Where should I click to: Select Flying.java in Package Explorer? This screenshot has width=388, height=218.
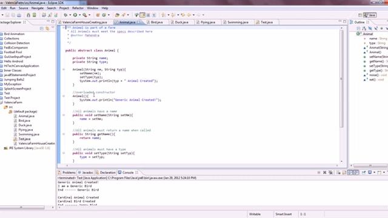click(x=25, y=130)
